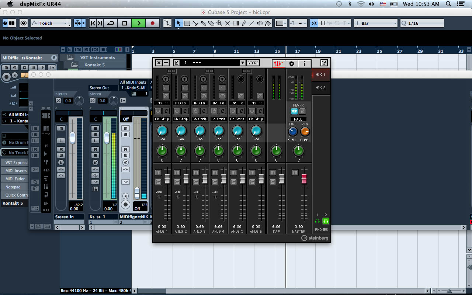Expand the dspMixFx scene preset dropdown arrow
The image size is (472, 295).
[x=242, y=63]
